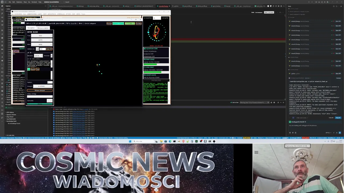
Task: Click the filter funnel icon in Problems panel
Action: [x=268, y=102]
